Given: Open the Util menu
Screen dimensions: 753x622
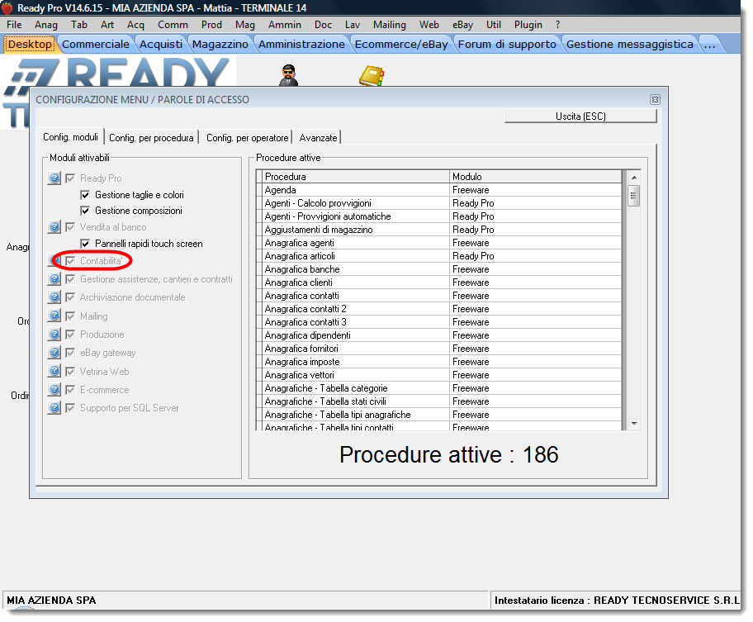Looking at the screenshot, I should click(x=494, y=25).
